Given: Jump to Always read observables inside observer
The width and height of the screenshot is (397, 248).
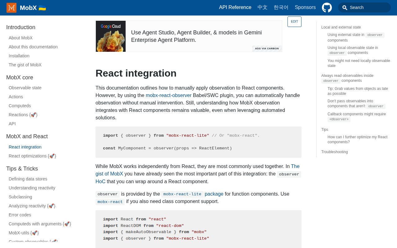Looking at the screenshot, I should pos(347,78).
